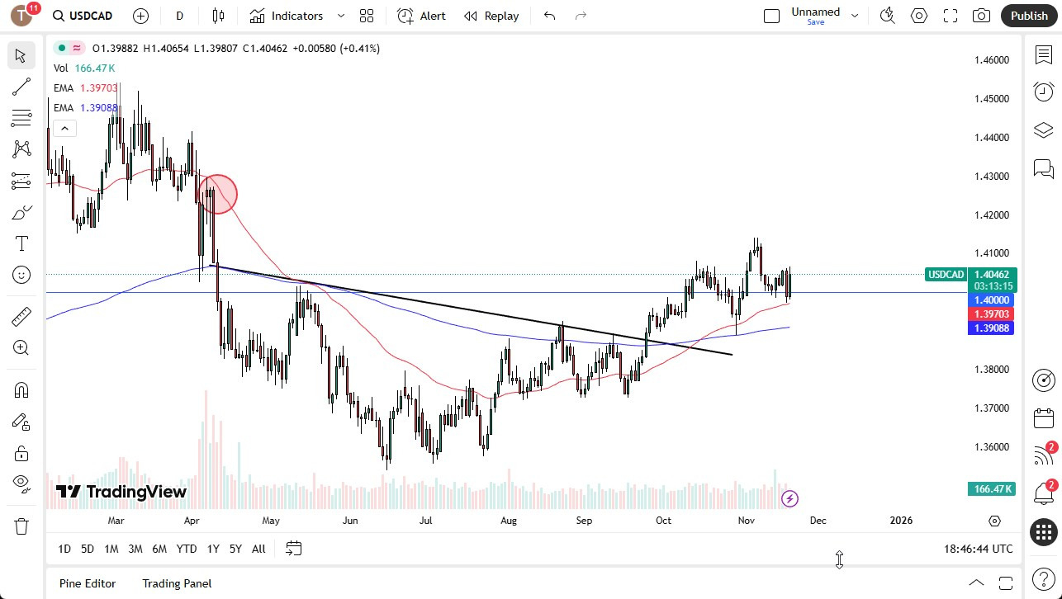Click the Publish button
This screenshot has height=599, width=1062.
pos(1028,16)
